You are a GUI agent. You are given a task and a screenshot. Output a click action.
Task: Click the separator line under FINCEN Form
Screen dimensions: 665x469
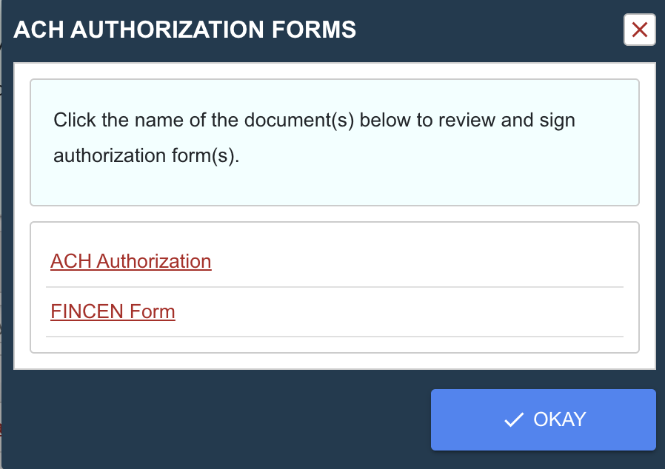click(x=333, y=337)
